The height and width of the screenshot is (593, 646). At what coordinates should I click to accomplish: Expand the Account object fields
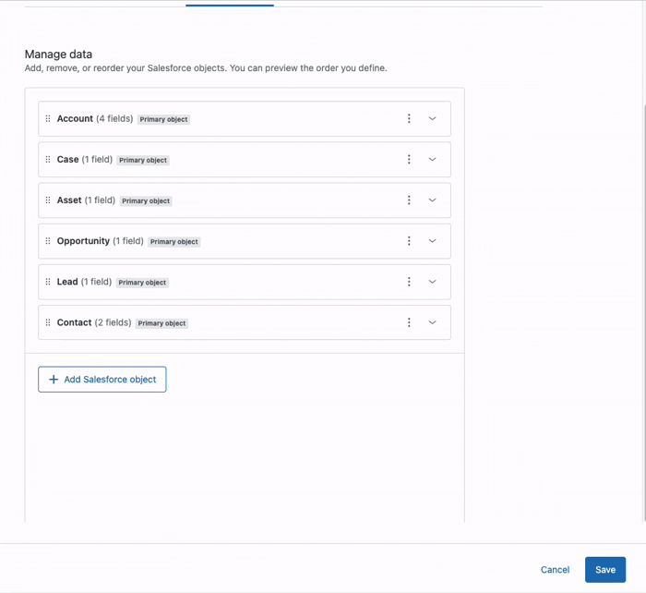[x=432, y=119]
